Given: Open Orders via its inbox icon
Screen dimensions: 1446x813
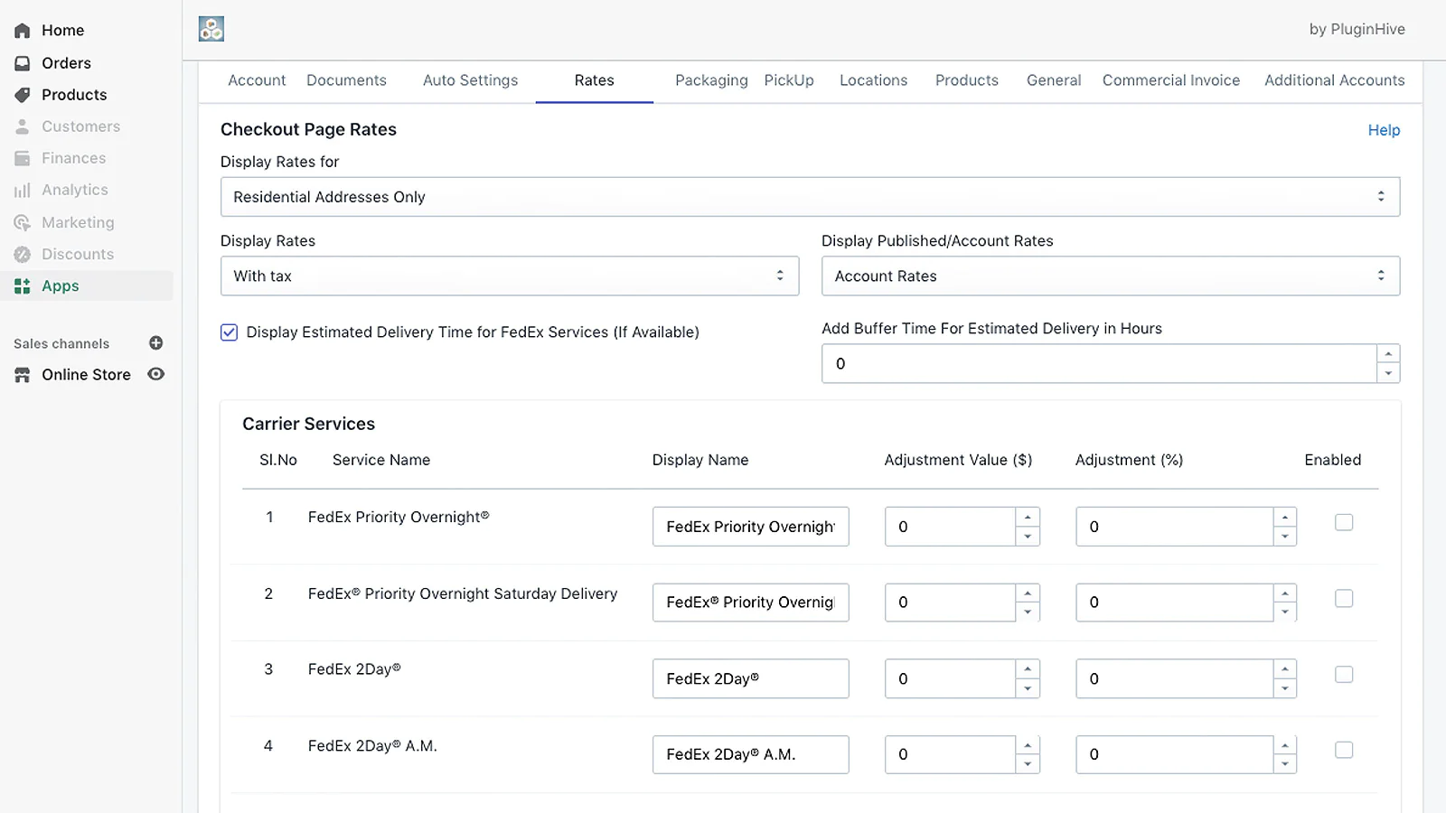Looking at the screenshot, I should pyautogui.click(x=23, y=63).
